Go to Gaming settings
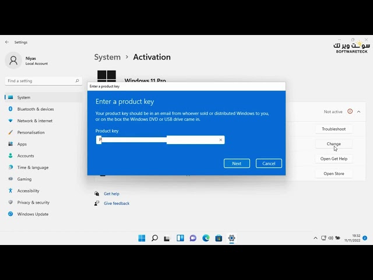 pyautogui.click(x=44, y=179)
